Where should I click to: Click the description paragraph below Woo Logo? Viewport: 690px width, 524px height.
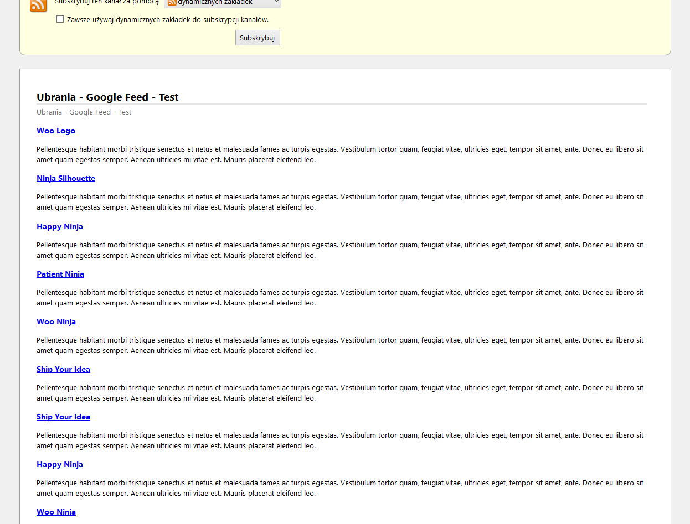(x=340, y=154)
